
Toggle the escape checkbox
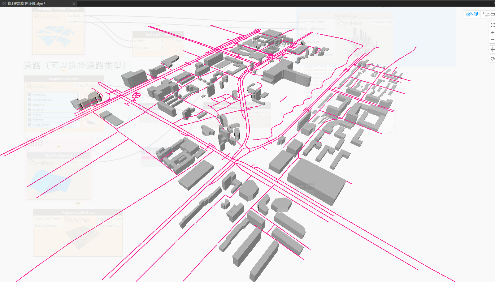(30, 115)
